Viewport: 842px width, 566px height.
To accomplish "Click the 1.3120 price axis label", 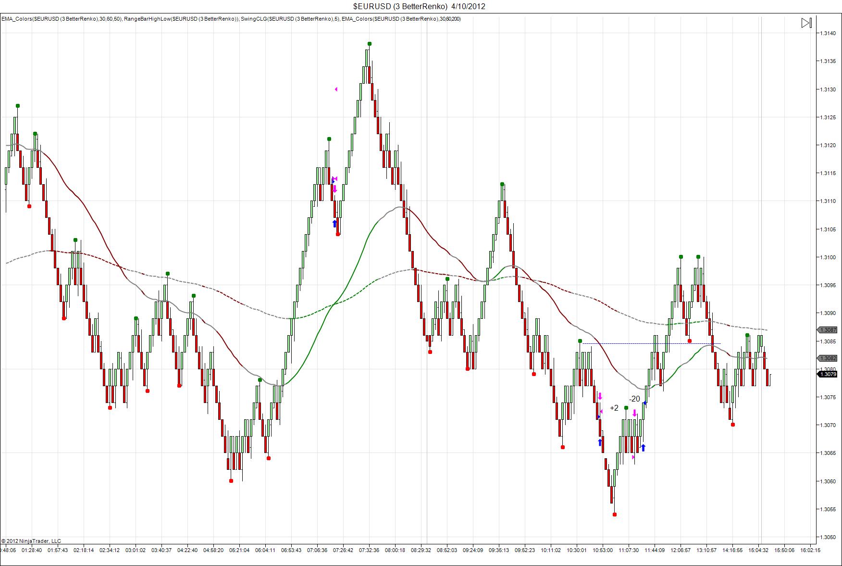I will [828, 145].
